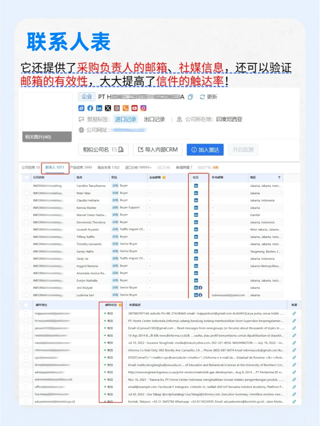Click the source link icon on first email row
The image size is (320, 426).
(x=294, y=313)
